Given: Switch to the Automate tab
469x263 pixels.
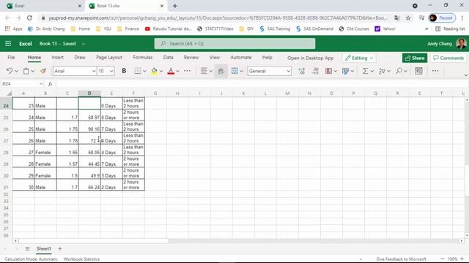Looking at the screenshot, I should (x=241, y=57).
